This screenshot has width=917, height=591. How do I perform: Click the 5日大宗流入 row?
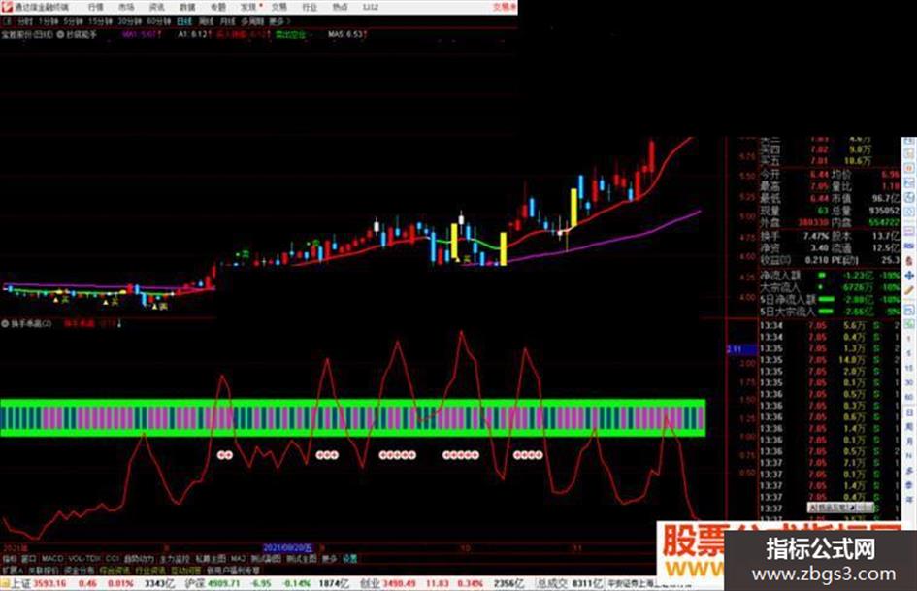(x=830, y=312)
